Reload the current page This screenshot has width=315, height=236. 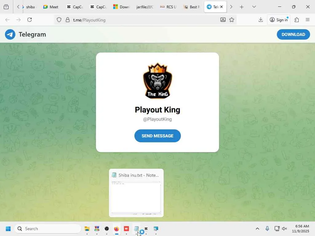(30, 20)
